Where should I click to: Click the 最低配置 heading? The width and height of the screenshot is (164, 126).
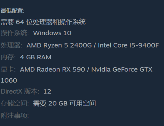point(13,11)
